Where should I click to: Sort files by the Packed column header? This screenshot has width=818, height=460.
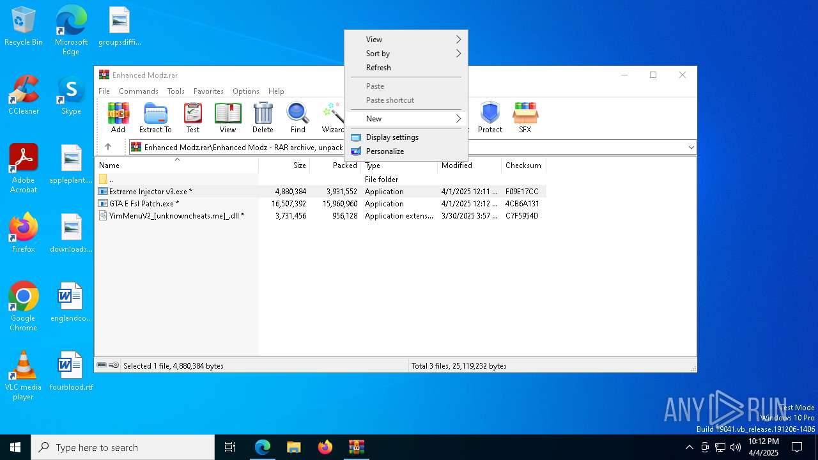(x=336, y=165)
